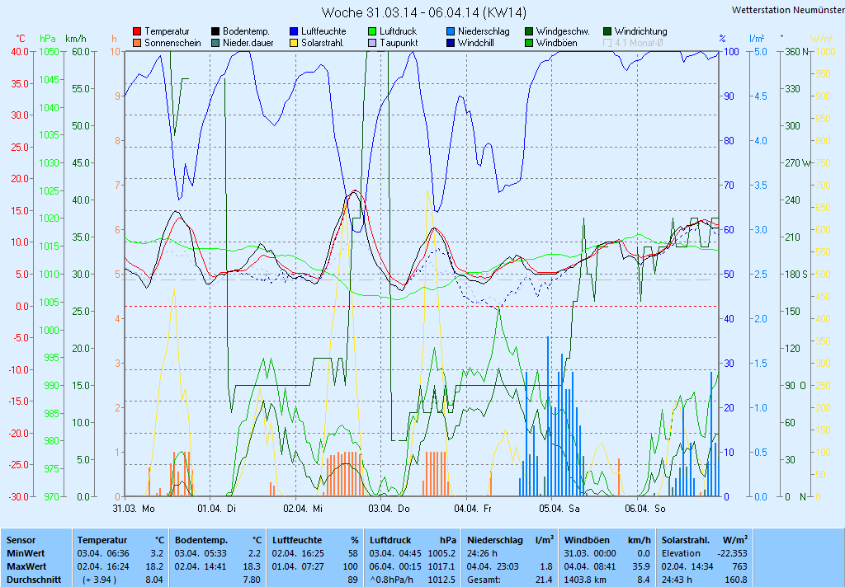
Task: Click the yellow Solarstrahl. legend swatch
Action: (x=294, y=43)
